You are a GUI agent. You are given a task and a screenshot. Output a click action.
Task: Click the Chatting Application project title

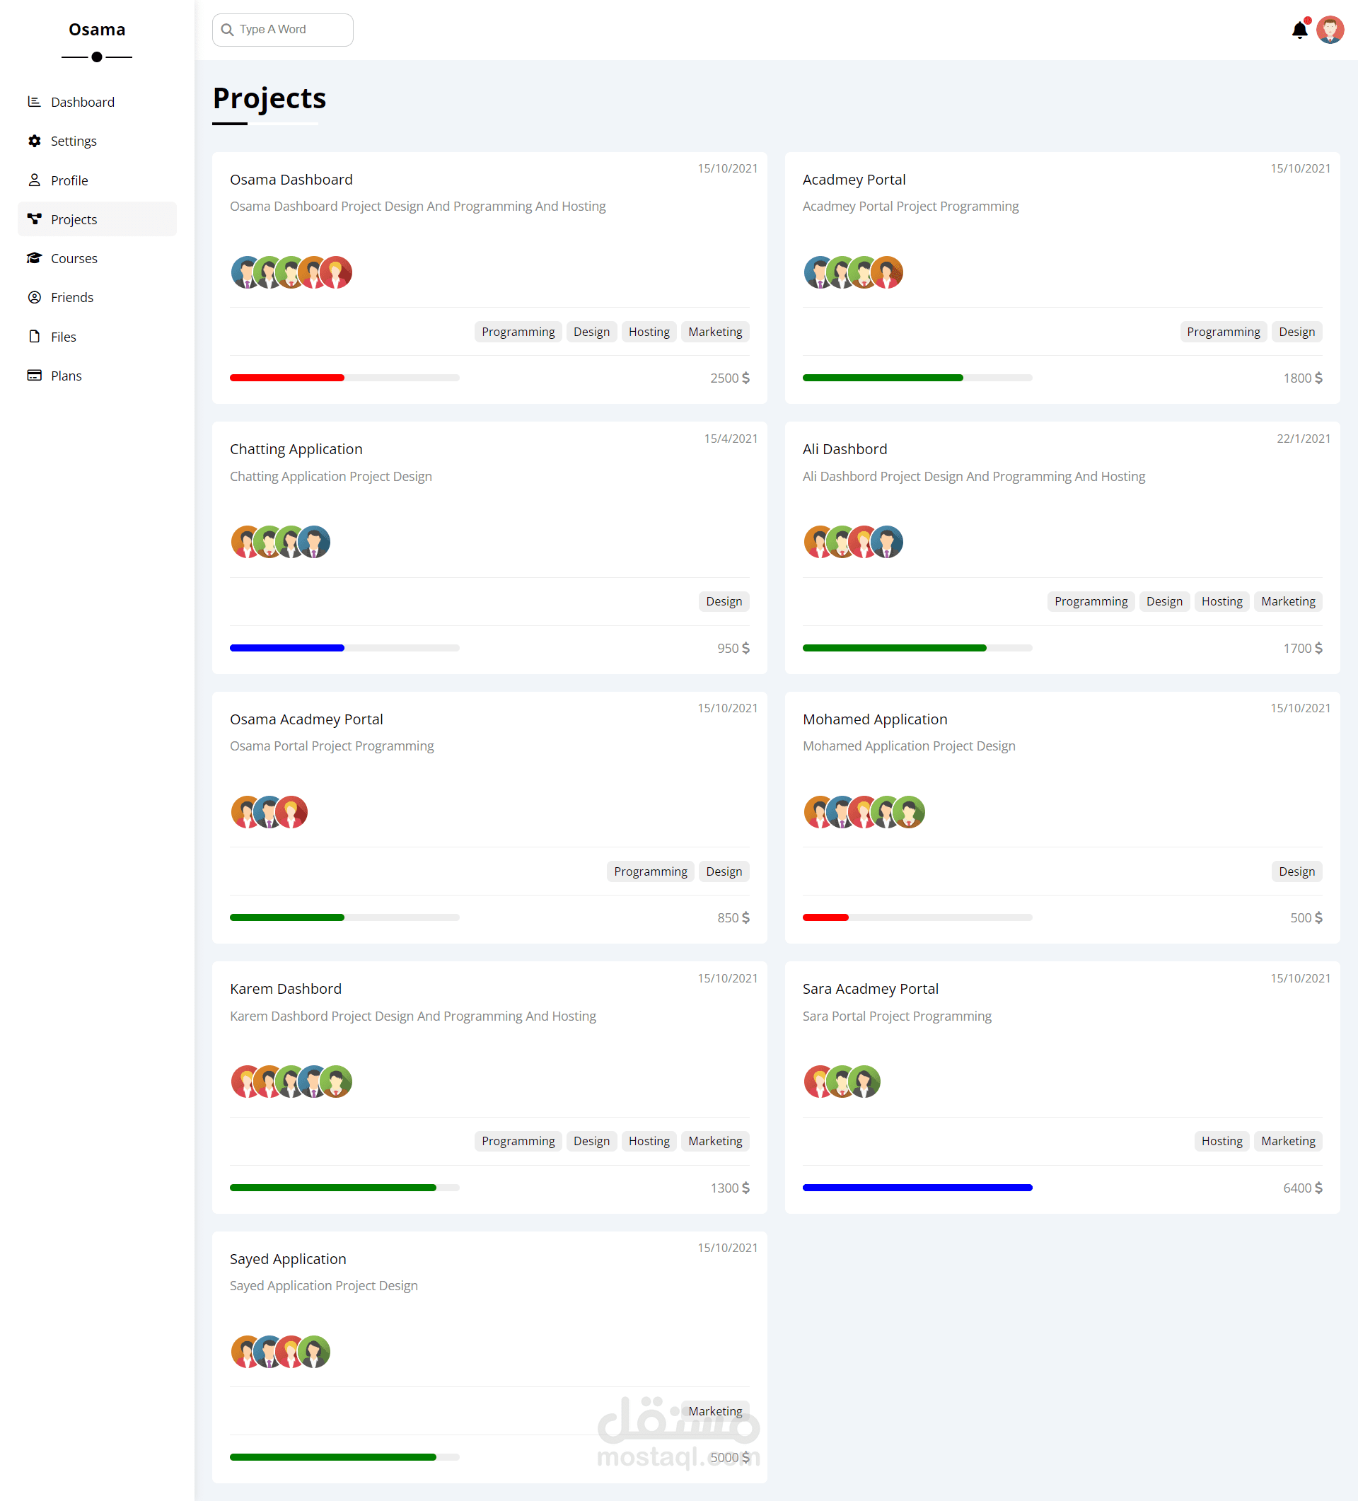point(296,449)
